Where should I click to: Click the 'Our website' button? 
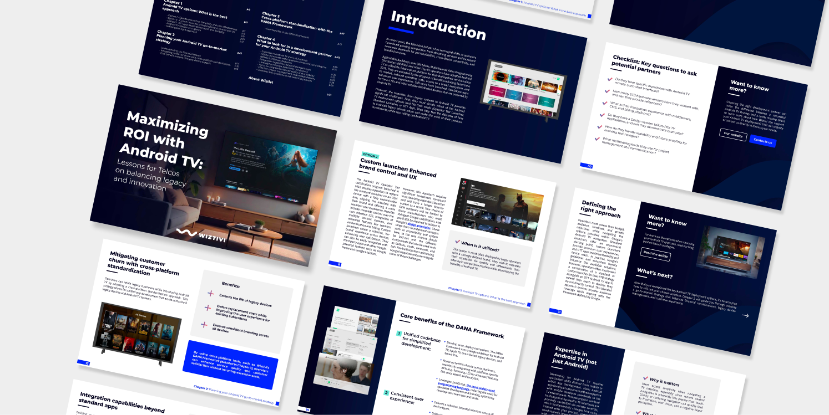(x=733, y=134)
